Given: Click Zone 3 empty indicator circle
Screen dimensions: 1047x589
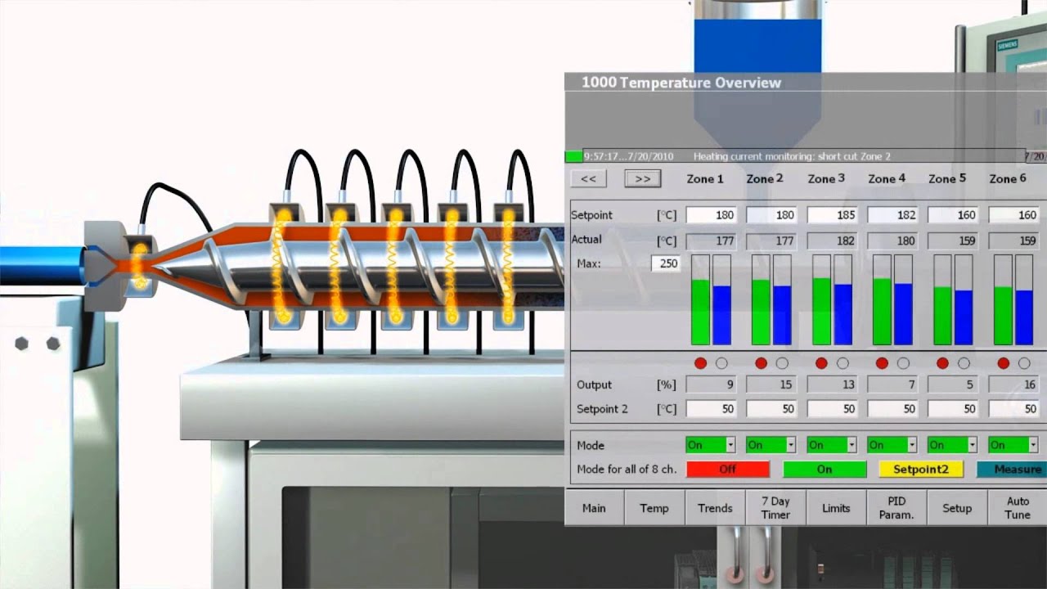Looking at the screenshot, I should pos(843,363).
